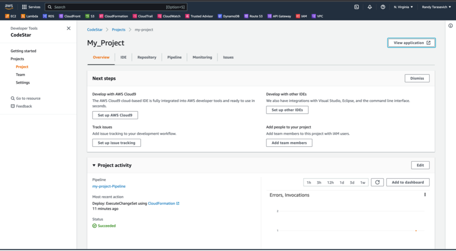Viewport: 456px width, 251px height.
Task: Dismiss the Next steps panel
Action: pos(417,78)
